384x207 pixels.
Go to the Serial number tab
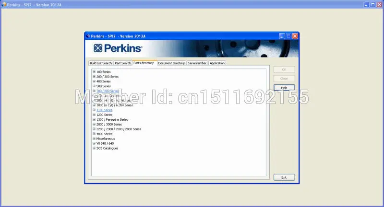pos(197,63)
